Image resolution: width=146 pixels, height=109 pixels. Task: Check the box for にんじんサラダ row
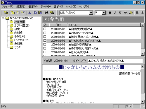click(x=45, y=52)
